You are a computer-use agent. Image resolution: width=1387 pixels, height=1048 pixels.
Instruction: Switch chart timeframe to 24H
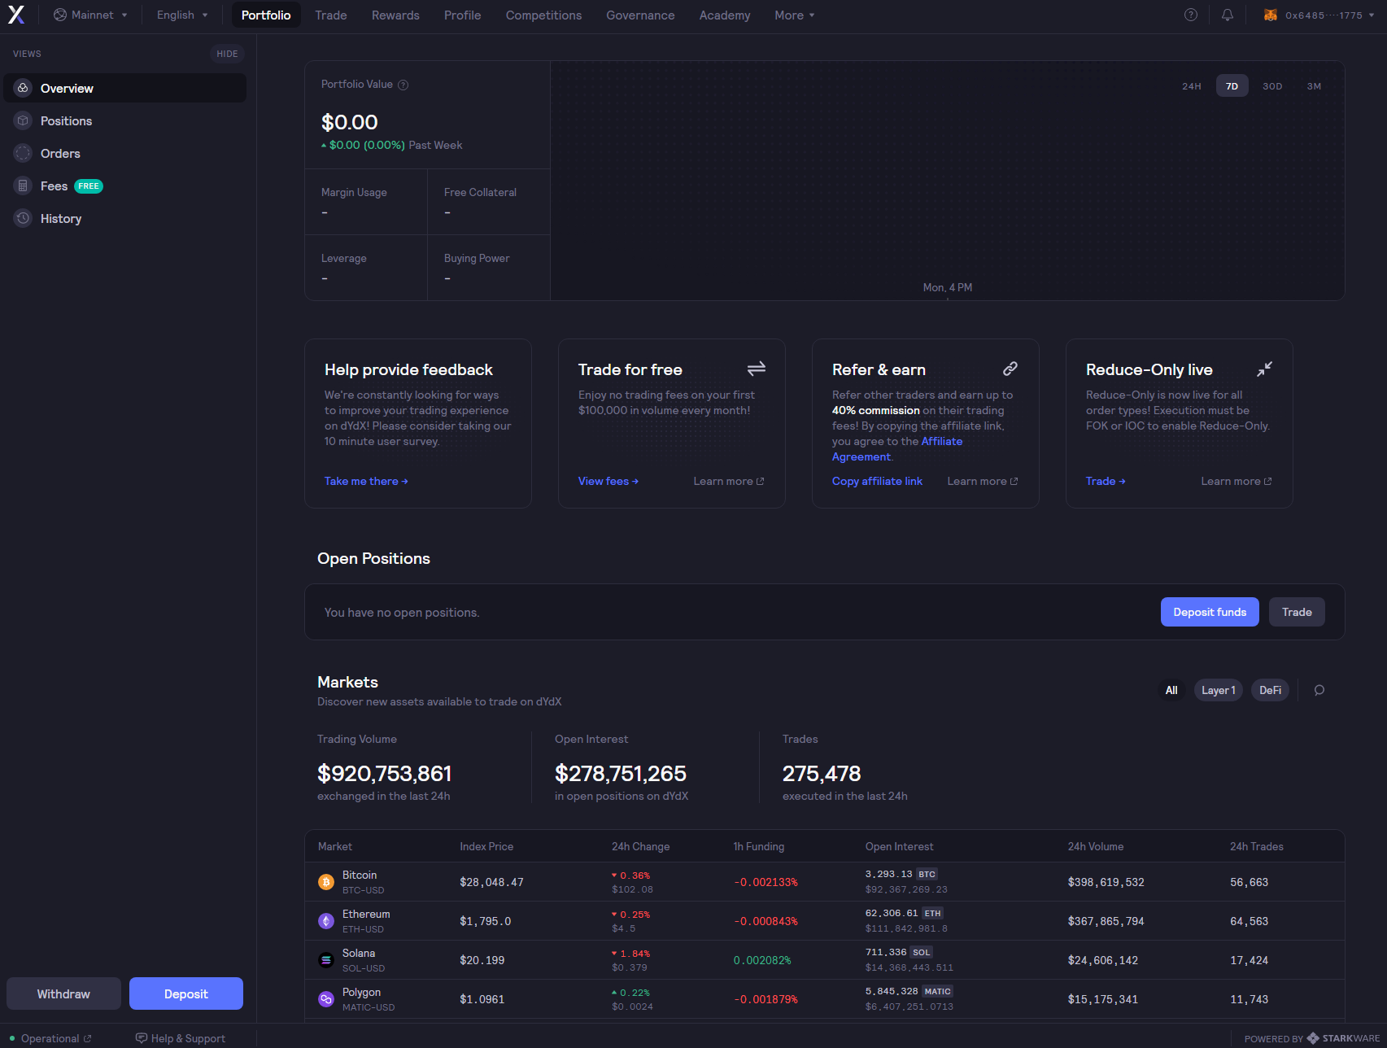[x=1191, y=85]
